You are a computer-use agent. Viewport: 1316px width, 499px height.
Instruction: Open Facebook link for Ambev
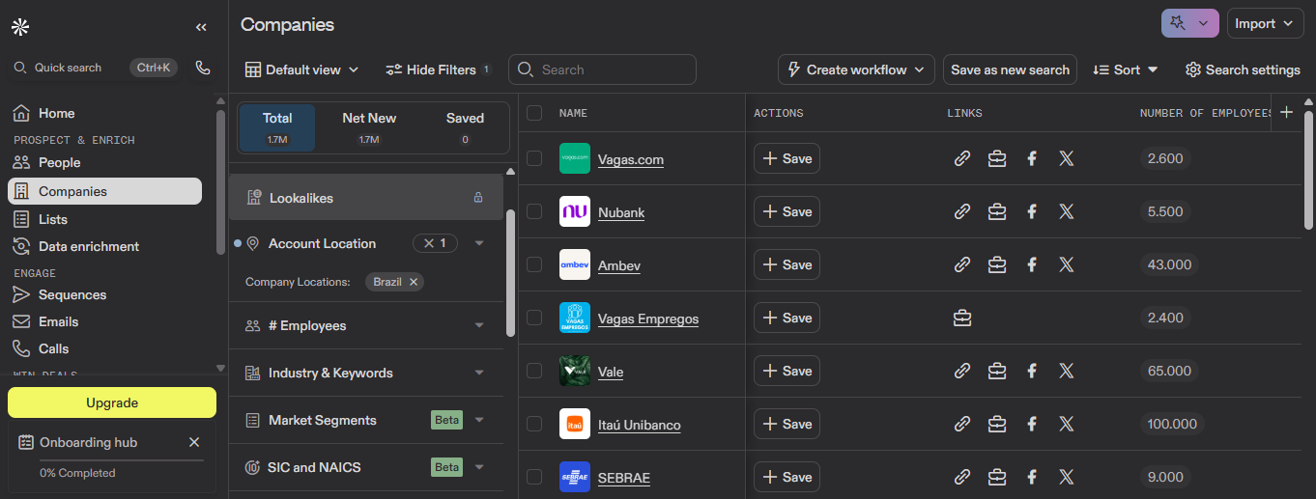pyautogui.click(x=1032, y=264)
